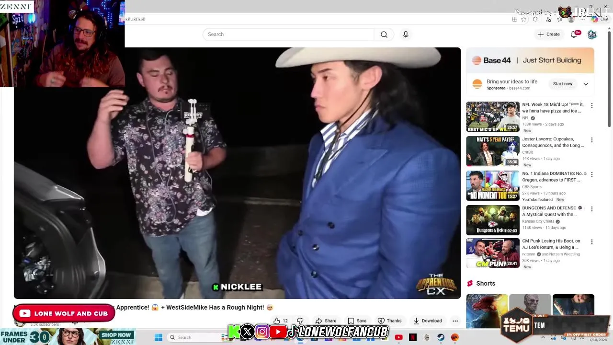Viewport: 613px width, 345px height.
Task: Click the video player to pause playback
Action: point(237,172)
